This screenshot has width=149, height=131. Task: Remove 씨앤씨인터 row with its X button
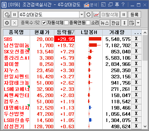pos(136,95)
